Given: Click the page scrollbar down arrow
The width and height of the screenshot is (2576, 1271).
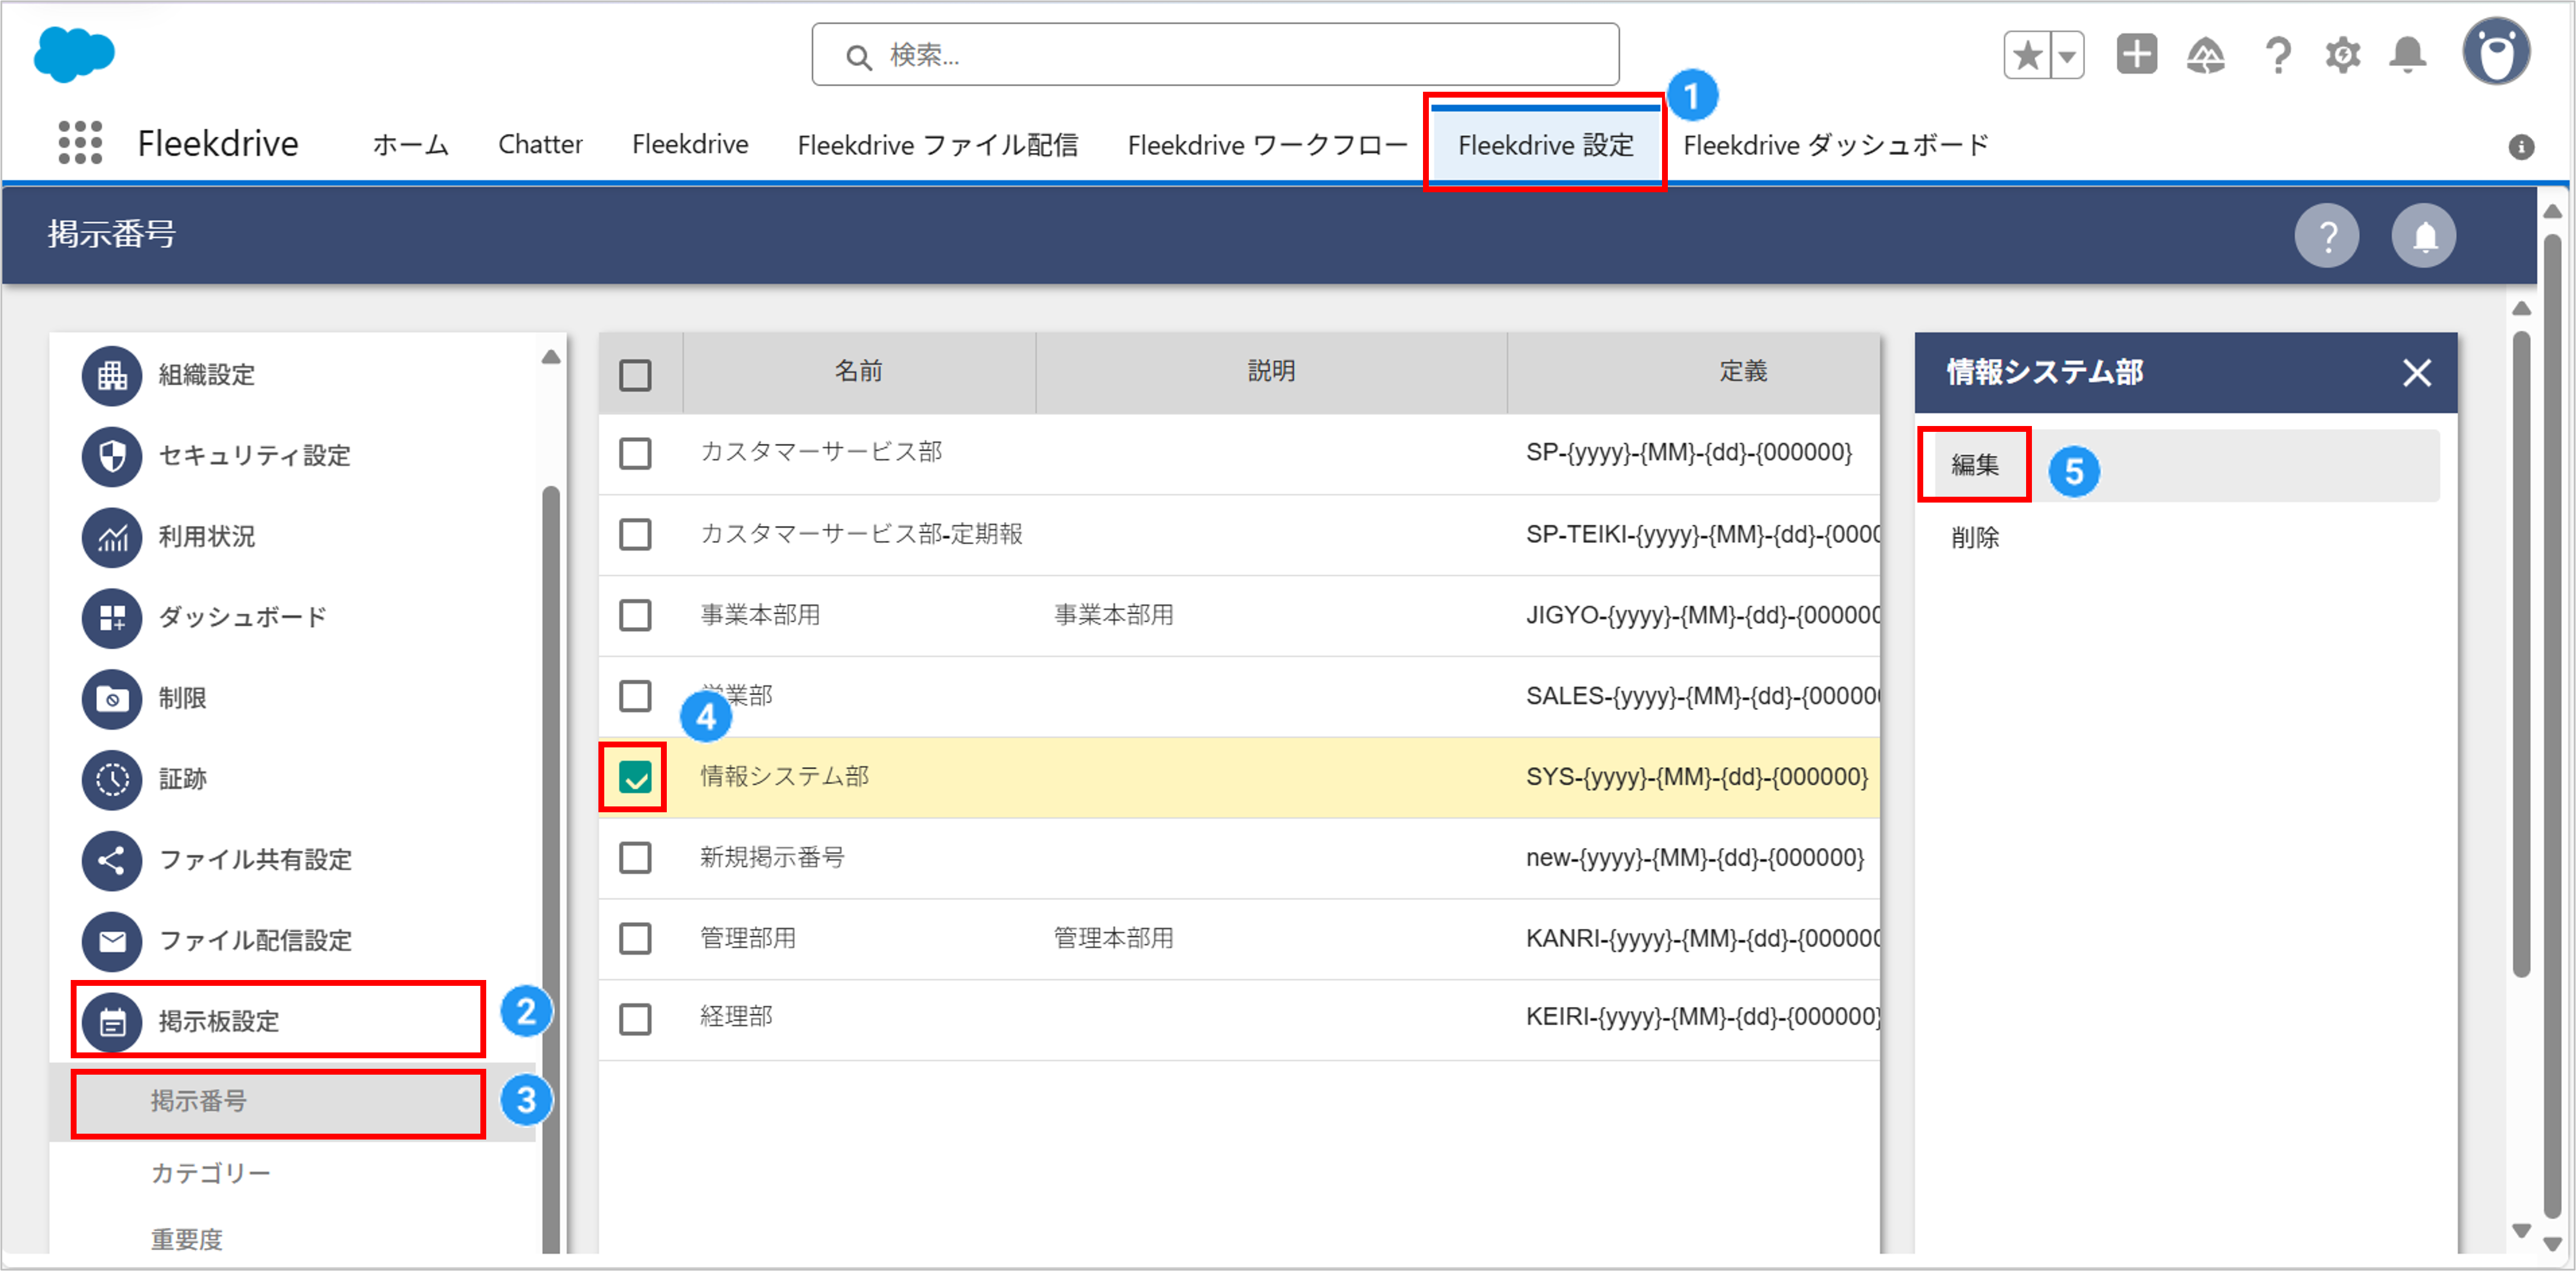Looking at the screenshot, I should (2552, 1244).
